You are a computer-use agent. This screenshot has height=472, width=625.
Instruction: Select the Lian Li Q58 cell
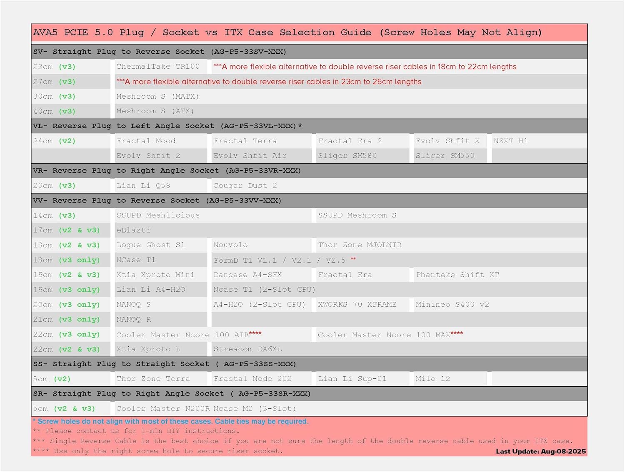[x=143, y=186]
